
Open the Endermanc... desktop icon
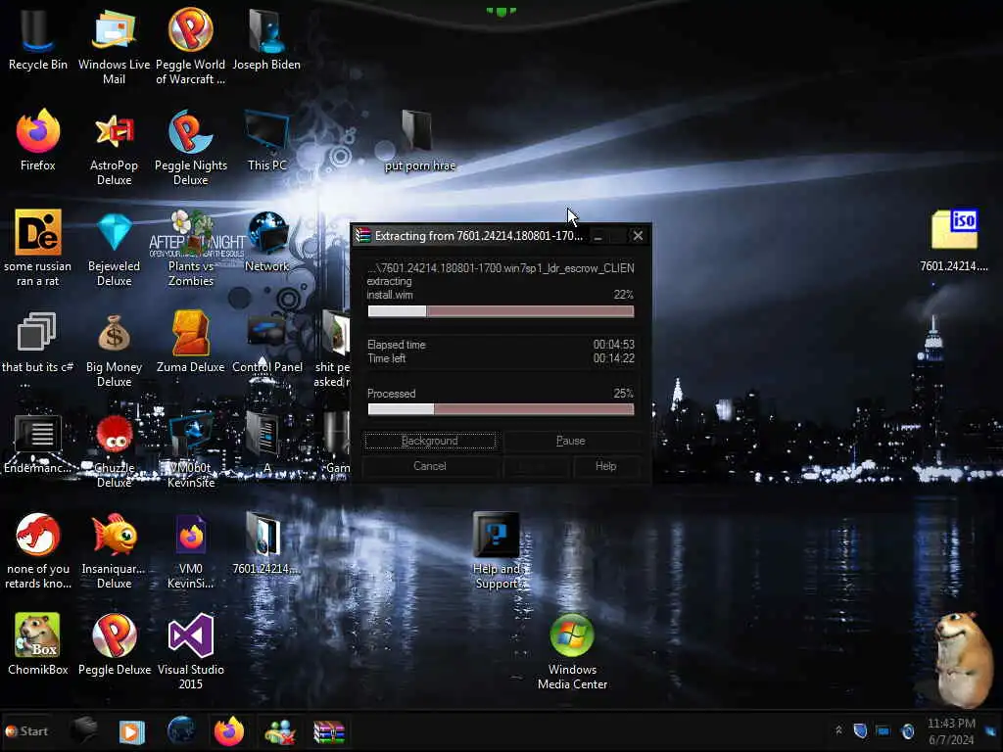click(38, 444)
